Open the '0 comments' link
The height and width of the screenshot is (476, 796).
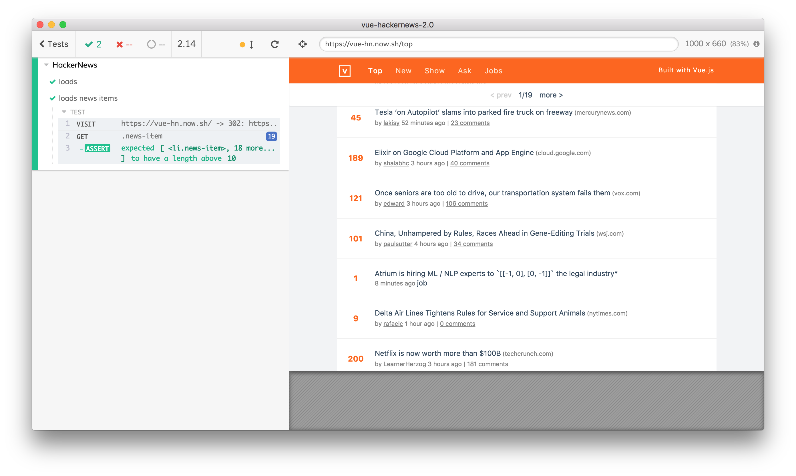click(457, 324)
